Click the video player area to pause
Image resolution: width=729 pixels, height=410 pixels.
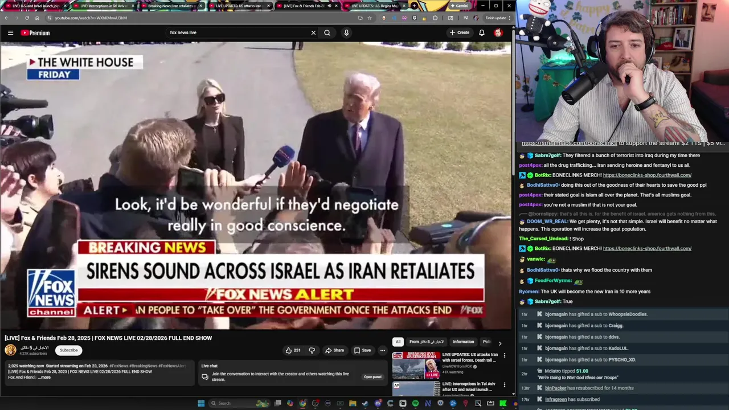coord(256,185)
